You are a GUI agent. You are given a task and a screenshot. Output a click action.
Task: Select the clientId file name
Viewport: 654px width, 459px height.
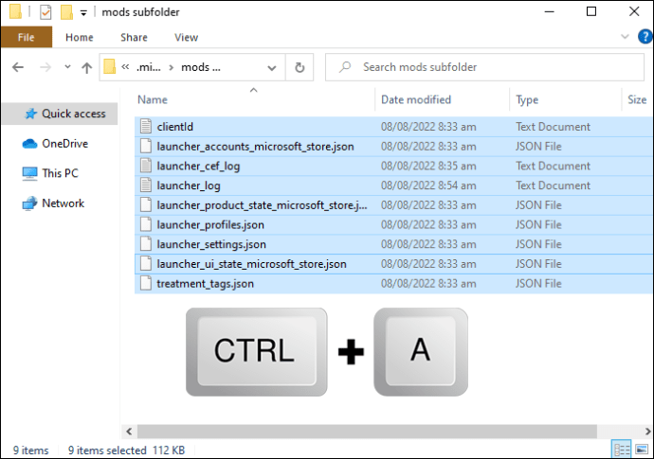174,127
